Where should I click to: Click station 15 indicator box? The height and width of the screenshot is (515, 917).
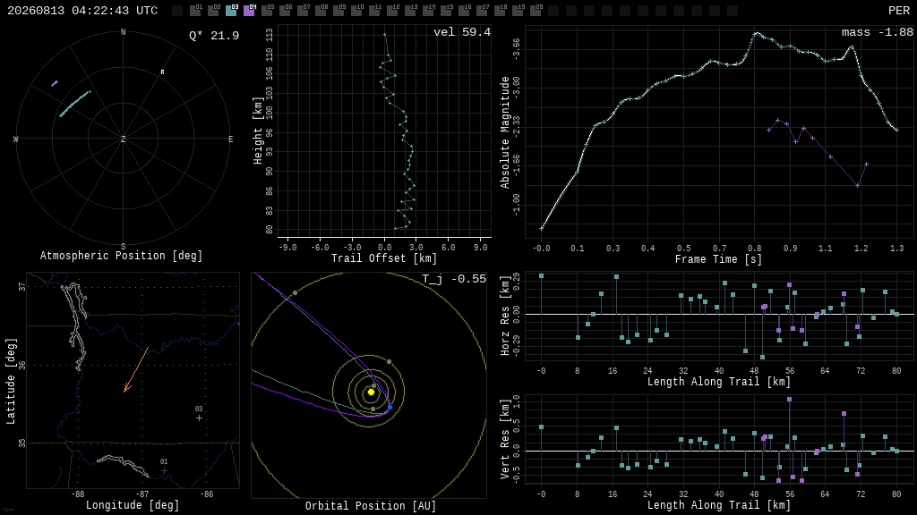tap(446, 11)
